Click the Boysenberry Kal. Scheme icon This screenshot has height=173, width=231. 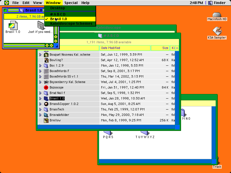pyautogui.click(x=46, y=82)
